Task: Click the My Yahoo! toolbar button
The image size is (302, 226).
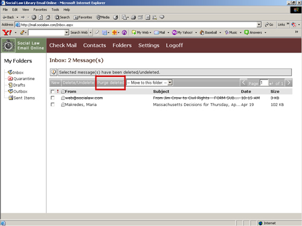Action: click(182, 33)
